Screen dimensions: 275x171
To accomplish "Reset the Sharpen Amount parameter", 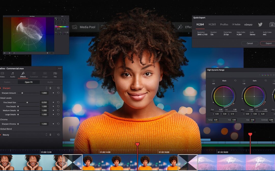I will (x=58, y=93).
